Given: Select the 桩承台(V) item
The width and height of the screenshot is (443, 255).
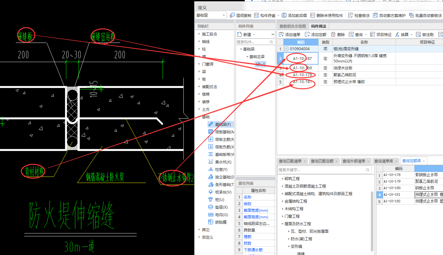Looking at the screenshot, I should click(220, 192).
